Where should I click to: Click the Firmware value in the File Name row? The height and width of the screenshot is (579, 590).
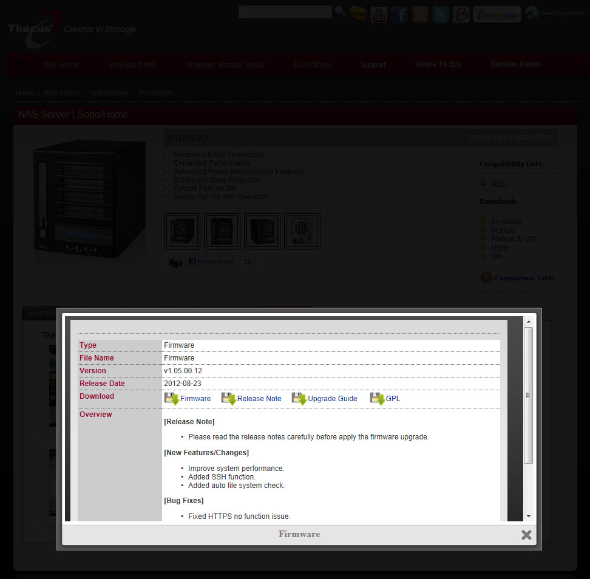[179, 358]
